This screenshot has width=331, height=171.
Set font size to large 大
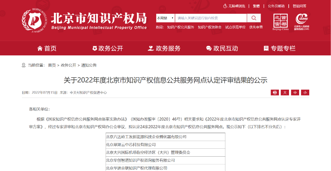285,92
